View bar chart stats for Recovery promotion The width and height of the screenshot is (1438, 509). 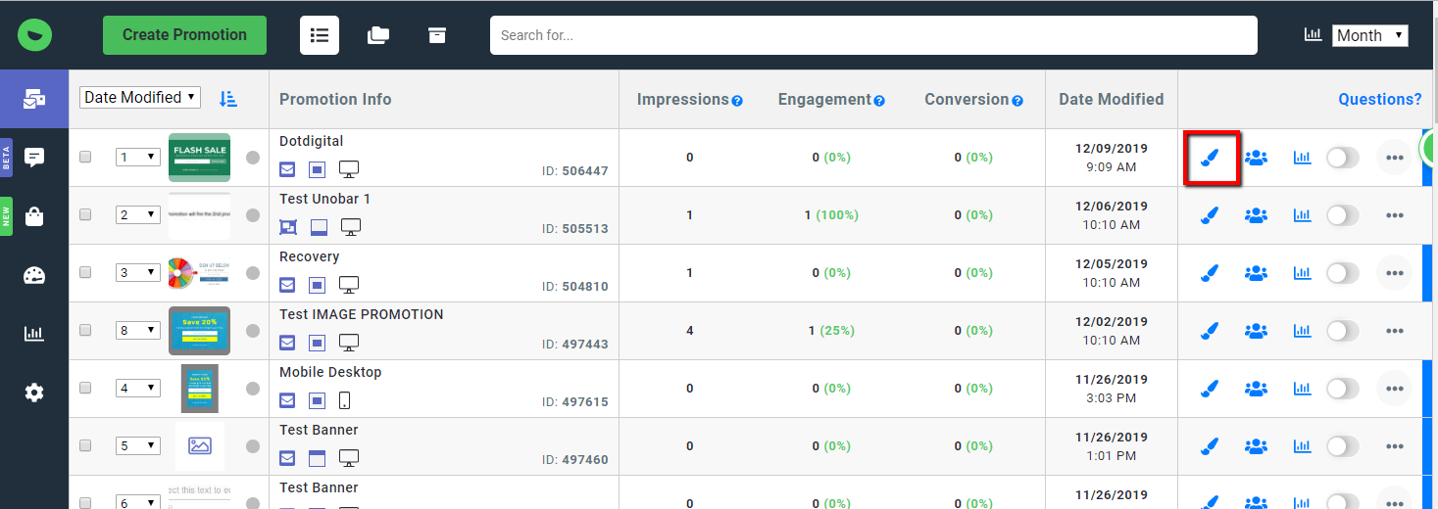point(1302,273)
